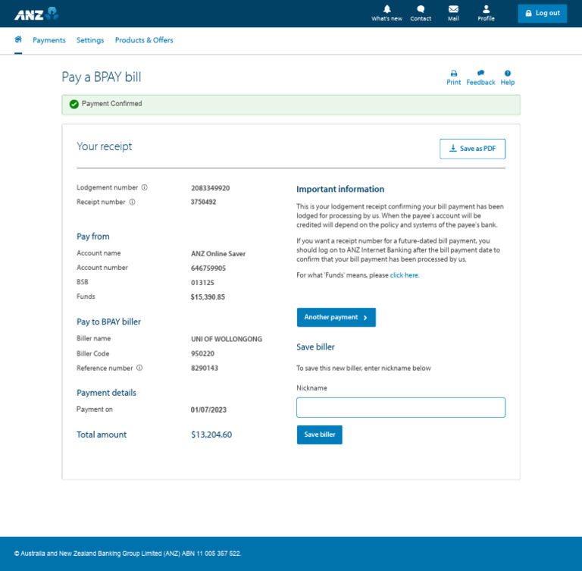The height and width of the screenshot is (571, 582).
Task: Open the Payments menu
Action: pos(49,40)
